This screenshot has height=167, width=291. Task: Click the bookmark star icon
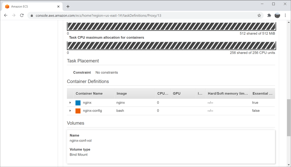click(x=259, y=15)
